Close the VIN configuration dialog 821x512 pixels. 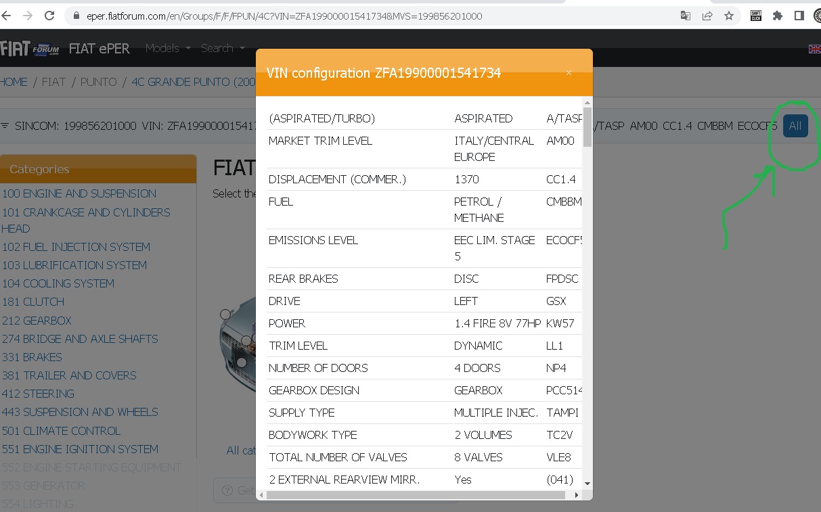click(x=569, y=73)
